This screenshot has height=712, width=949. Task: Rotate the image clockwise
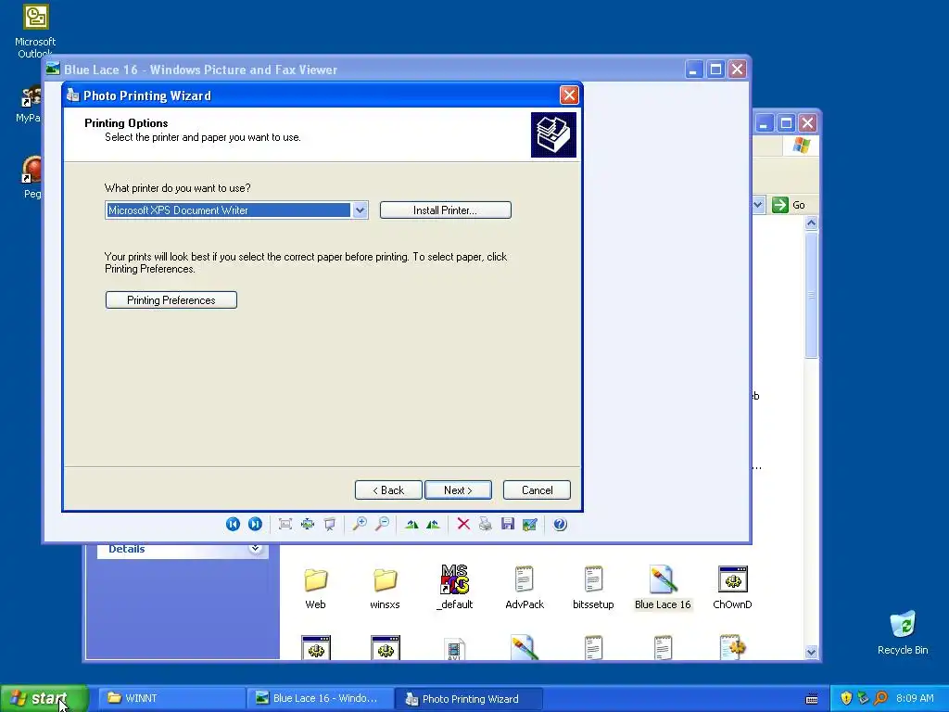[x=411, y=525]
